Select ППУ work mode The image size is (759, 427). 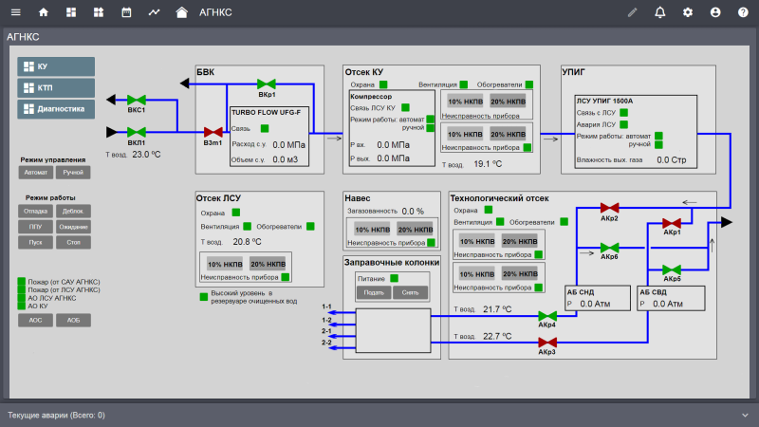coord(36,227)
